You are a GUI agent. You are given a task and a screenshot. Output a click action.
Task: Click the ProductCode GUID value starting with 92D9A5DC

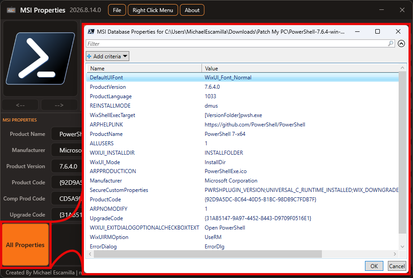coord(260,200)
